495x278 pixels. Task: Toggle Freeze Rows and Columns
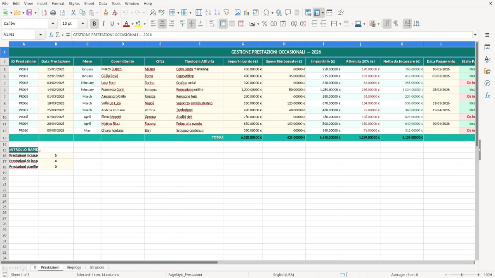click(317, 13)
